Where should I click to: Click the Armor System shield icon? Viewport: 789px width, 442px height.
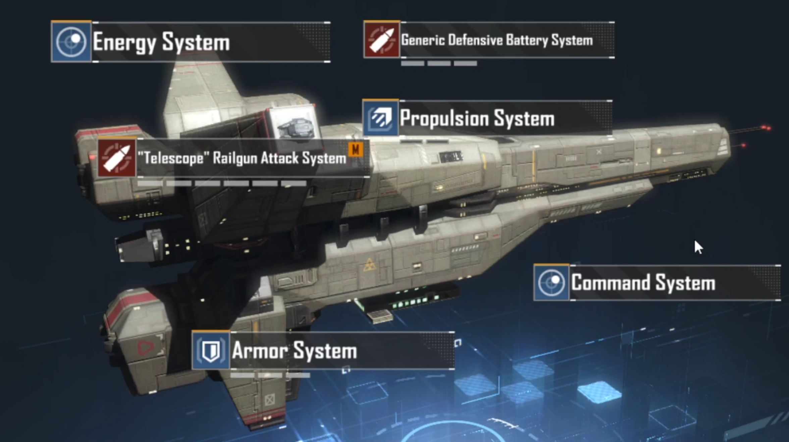(x=211, y=350)
